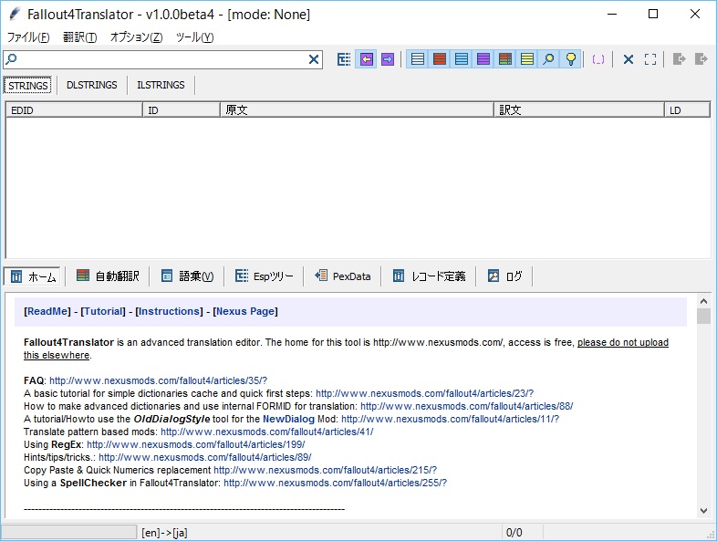Open the 翻訳(T) menu

click(80, 37)
